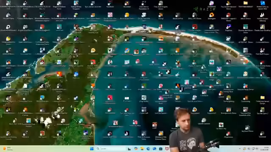This screenshot has height=152, width=271.
Task: Select the Minecraft Launcher creeper icon
Action: pos(76,63)
